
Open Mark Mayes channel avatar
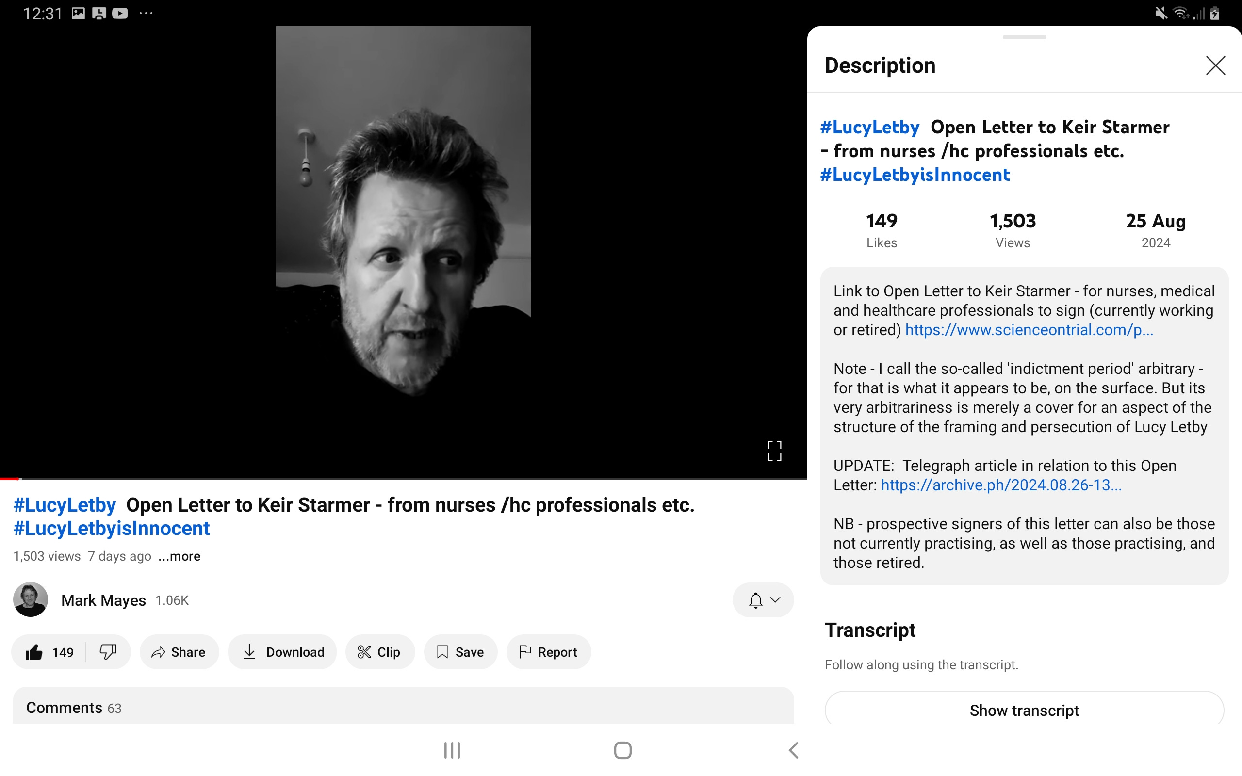[30, 599]
